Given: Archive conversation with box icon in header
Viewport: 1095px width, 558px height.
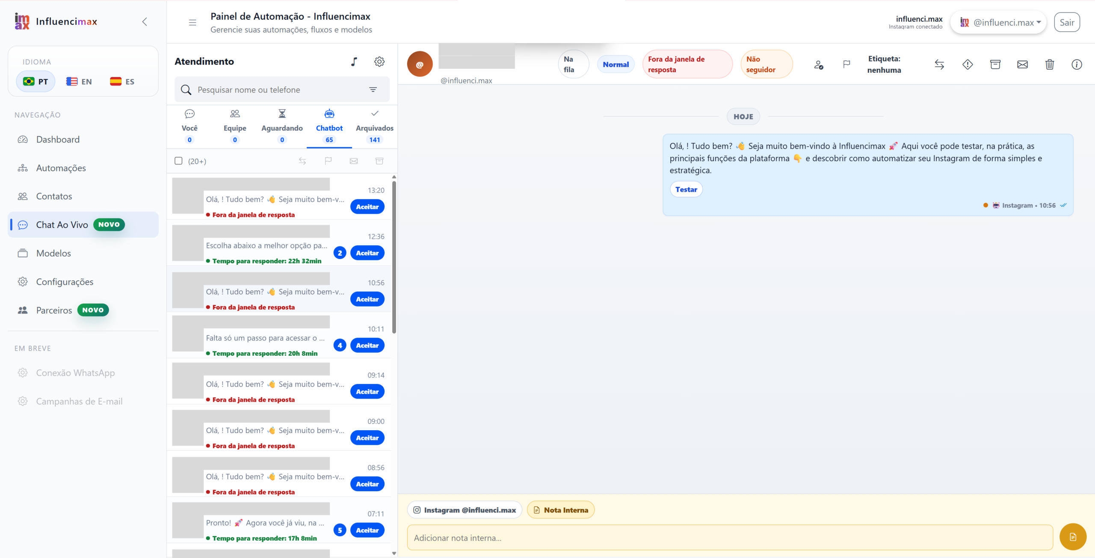Looking at the screenshot, I should pyautogui.click(x=995, y=64).
